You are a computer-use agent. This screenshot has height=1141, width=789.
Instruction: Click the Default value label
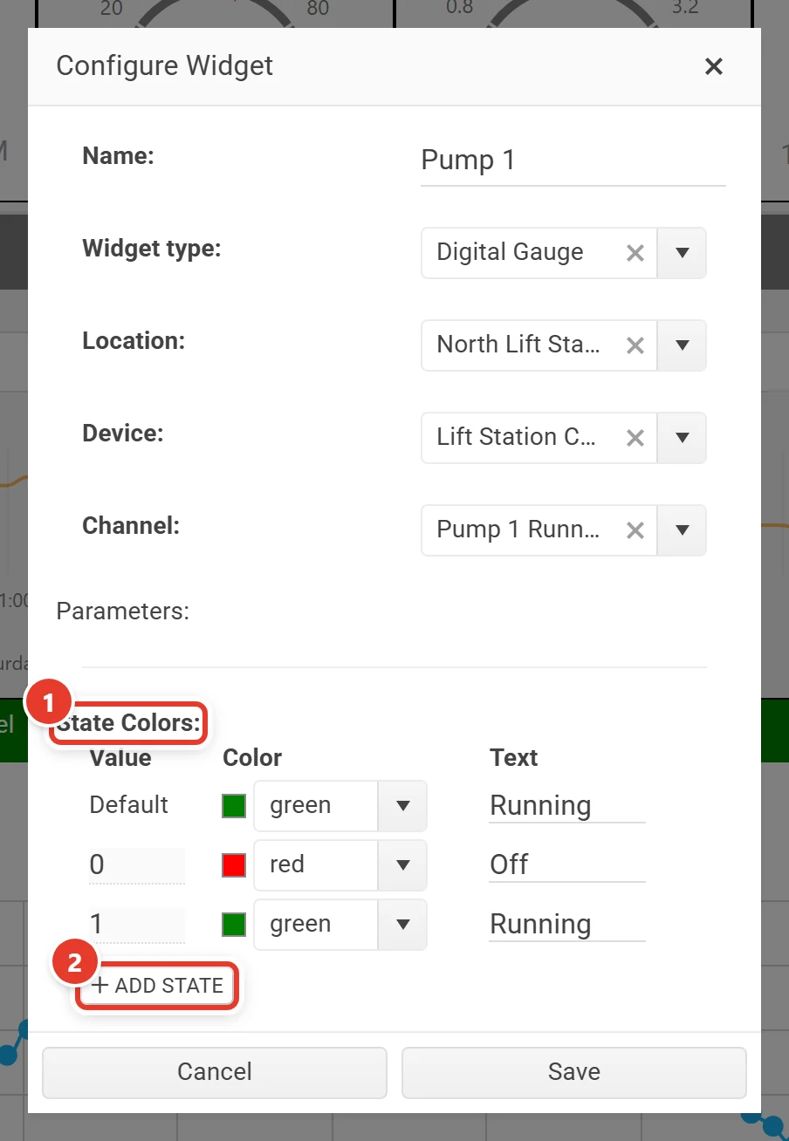pyautogui.click(x=129, y=804)
